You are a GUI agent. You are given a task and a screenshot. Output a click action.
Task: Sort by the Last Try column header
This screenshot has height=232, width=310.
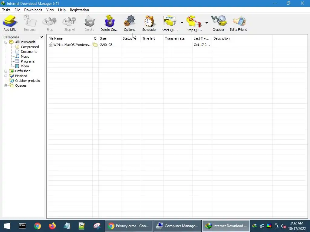pos(202,38)
